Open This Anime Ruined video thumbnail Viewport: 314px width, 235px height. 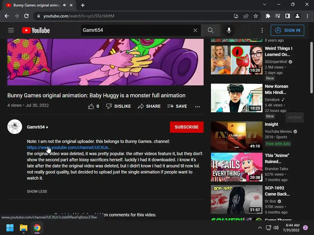tap(236, 167)
